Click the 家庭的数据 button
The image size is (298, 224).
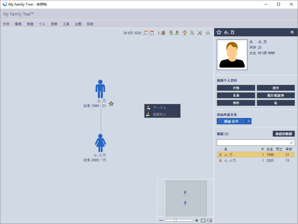coord(283,134)
